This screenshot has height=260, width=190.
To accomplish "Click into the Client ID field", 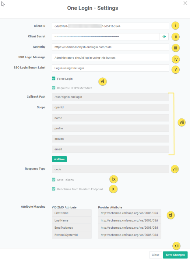I will (x=110, y=26).
